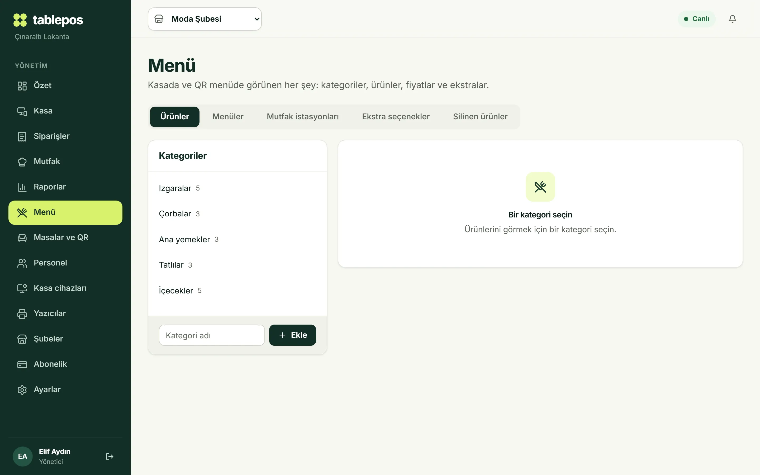The image size is (760, 475).
Task: Open Personel users icon
Action: coord(22,263)
